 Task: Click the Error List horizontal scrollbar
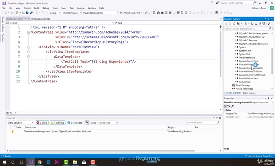(x=102, y=151)
